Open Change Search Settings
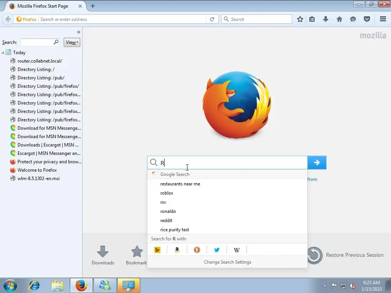 (228, 262)
